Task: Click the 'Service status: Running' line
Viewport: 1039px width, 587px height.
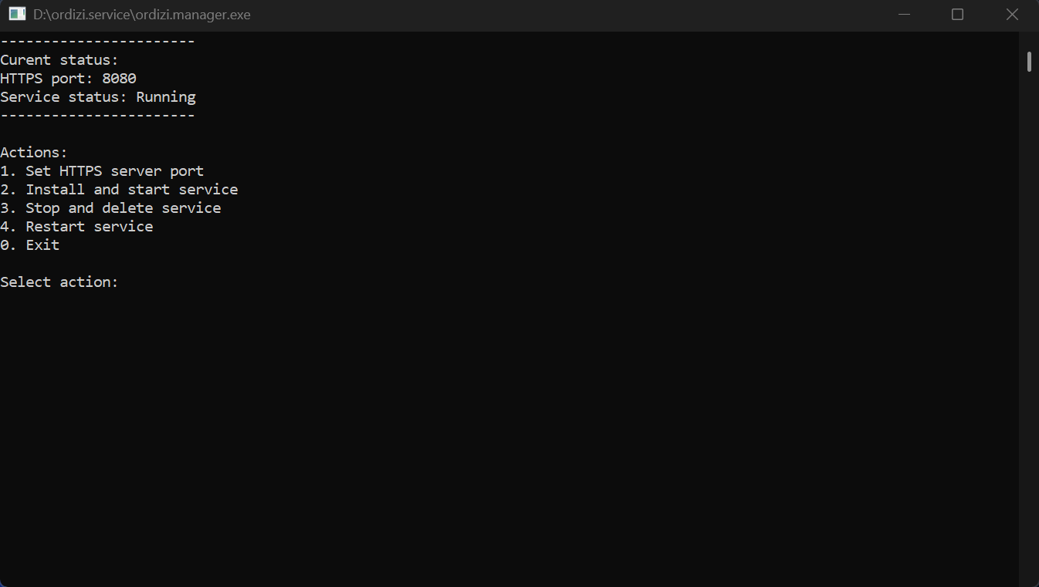Action: tap(98, 97)
